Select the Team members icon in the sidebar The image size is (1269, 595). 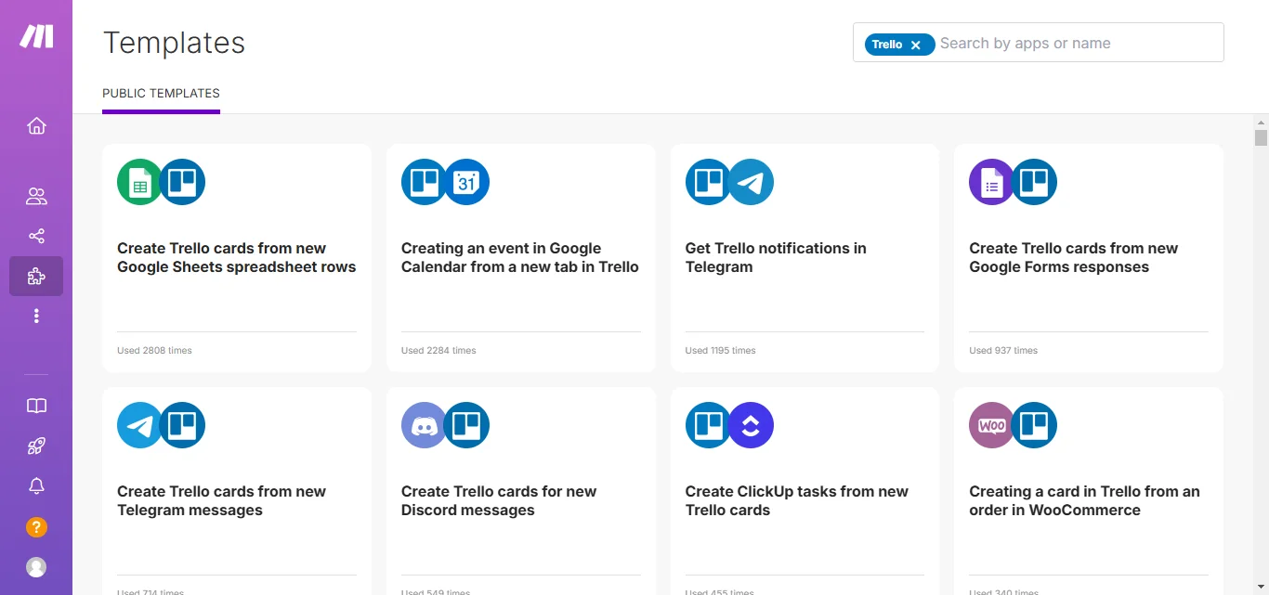coord(36,196)
